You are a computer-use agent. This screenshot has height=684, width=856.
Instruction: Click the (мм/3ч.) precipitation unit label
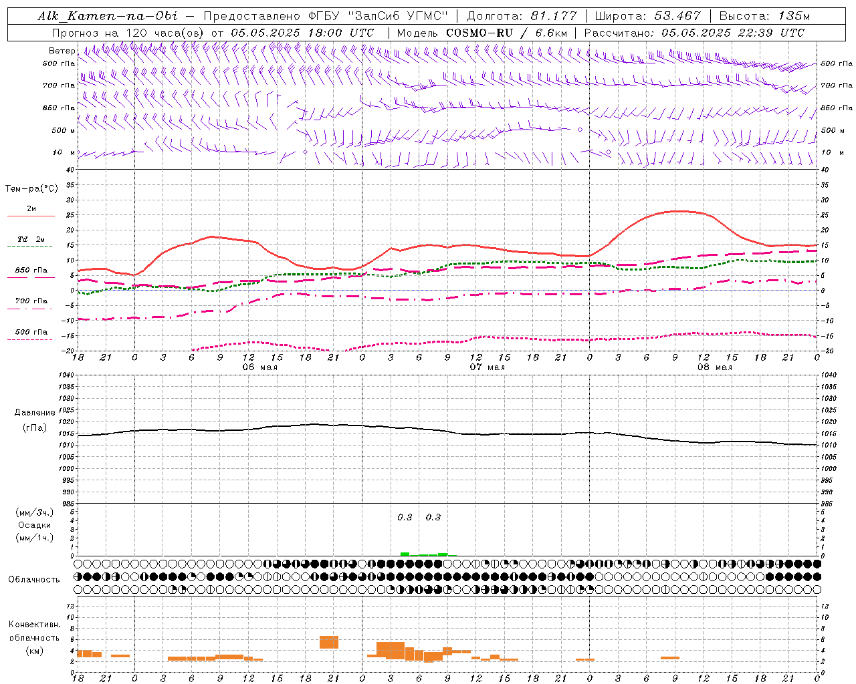pos(35,512)
